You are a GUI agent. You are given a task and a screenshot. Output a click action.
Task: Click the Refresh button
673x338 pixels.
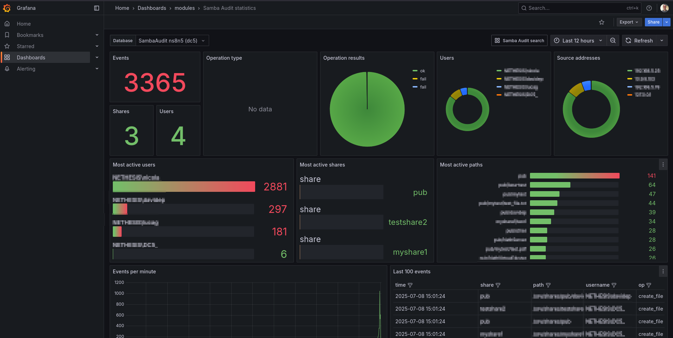(x=639, y=41)
